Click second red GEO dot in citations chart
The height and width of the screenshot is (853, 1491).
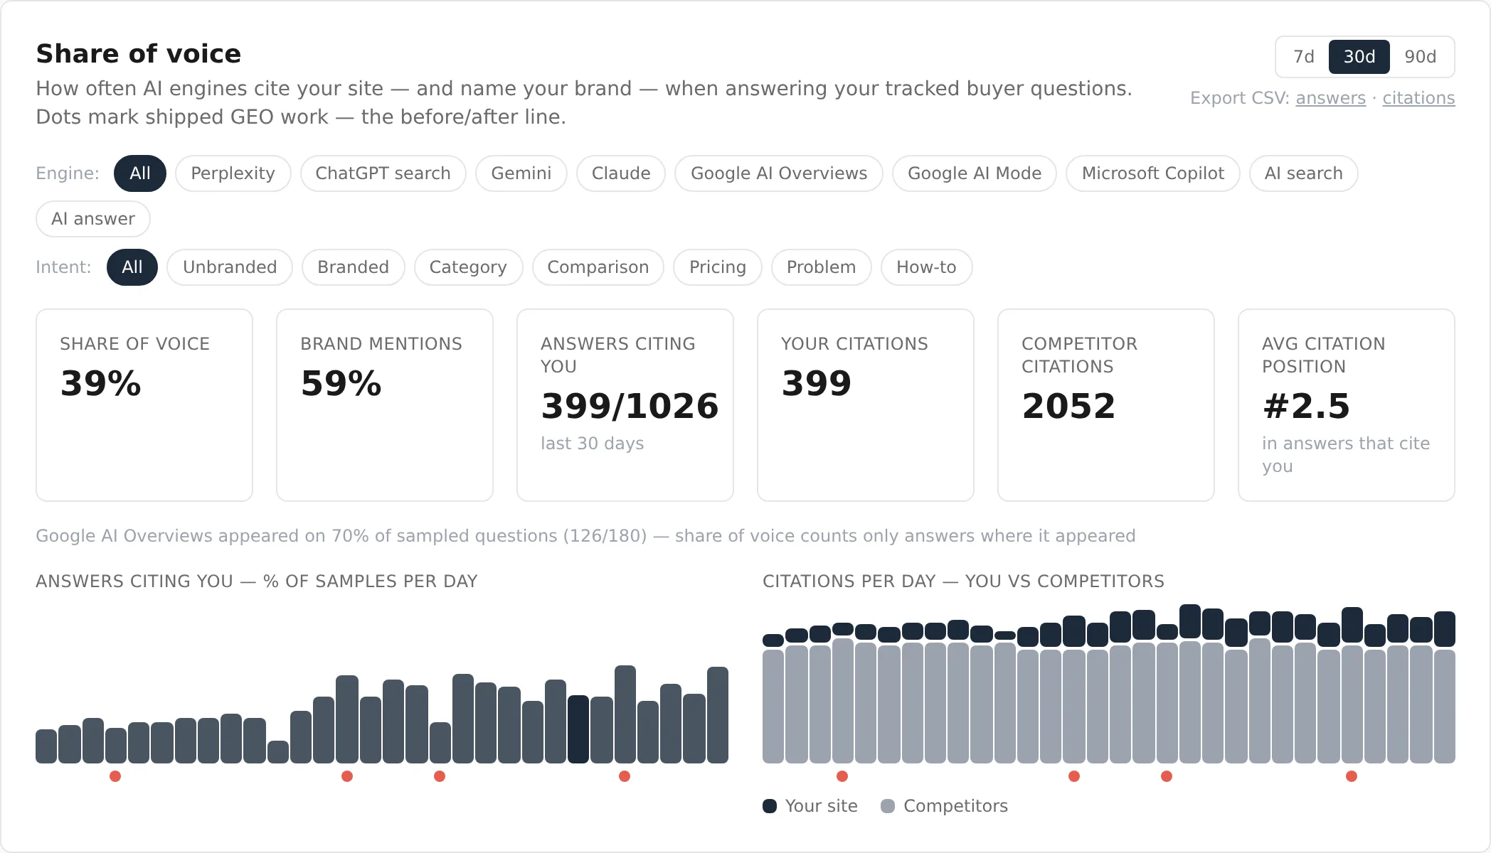(1074, 776)
